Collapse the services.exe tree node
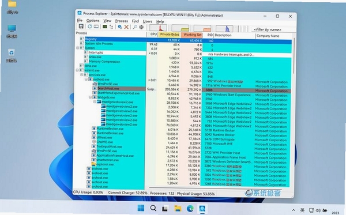Viewport: 346px width, 215px height. 82,75
